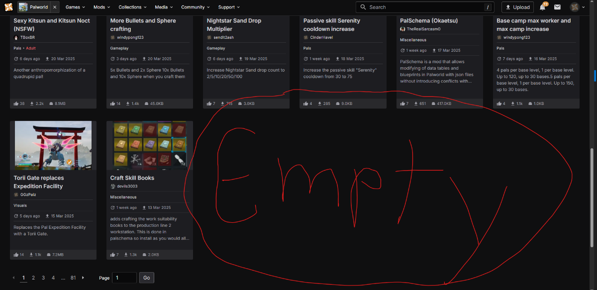Click the download icon on More Bullets card
Screen dimensions: 597x290
(129, 103)
